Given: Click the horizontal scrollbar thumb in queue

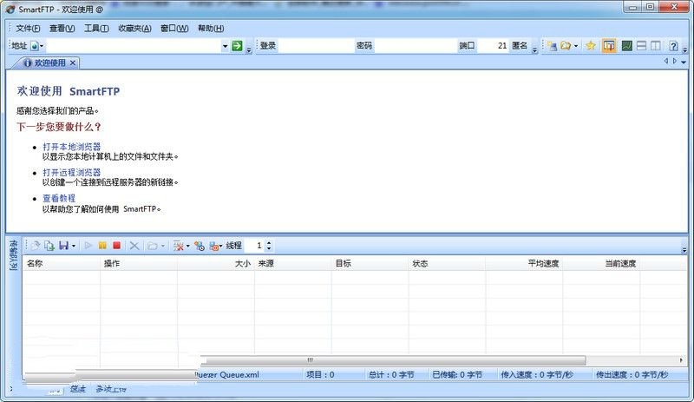Looking at the screenshot, I should tap(393, 360).
